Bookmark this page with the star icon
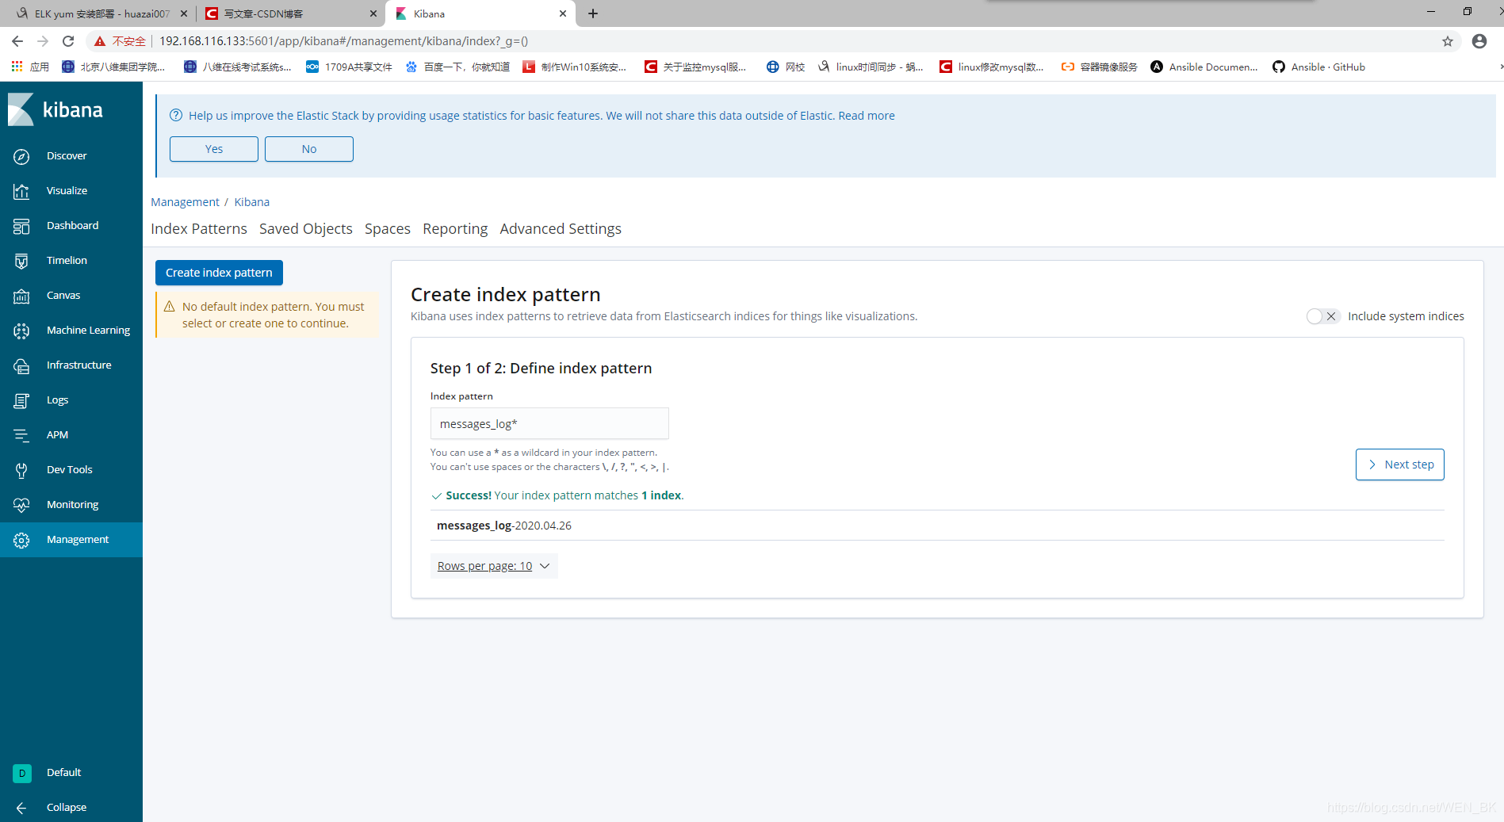 click(x=1448, y=41)
